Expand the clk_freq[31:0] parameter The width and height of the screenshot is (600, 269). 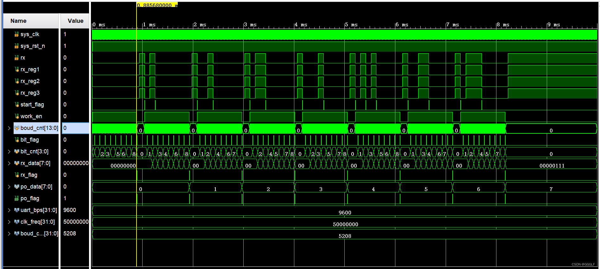pos(9,222)
